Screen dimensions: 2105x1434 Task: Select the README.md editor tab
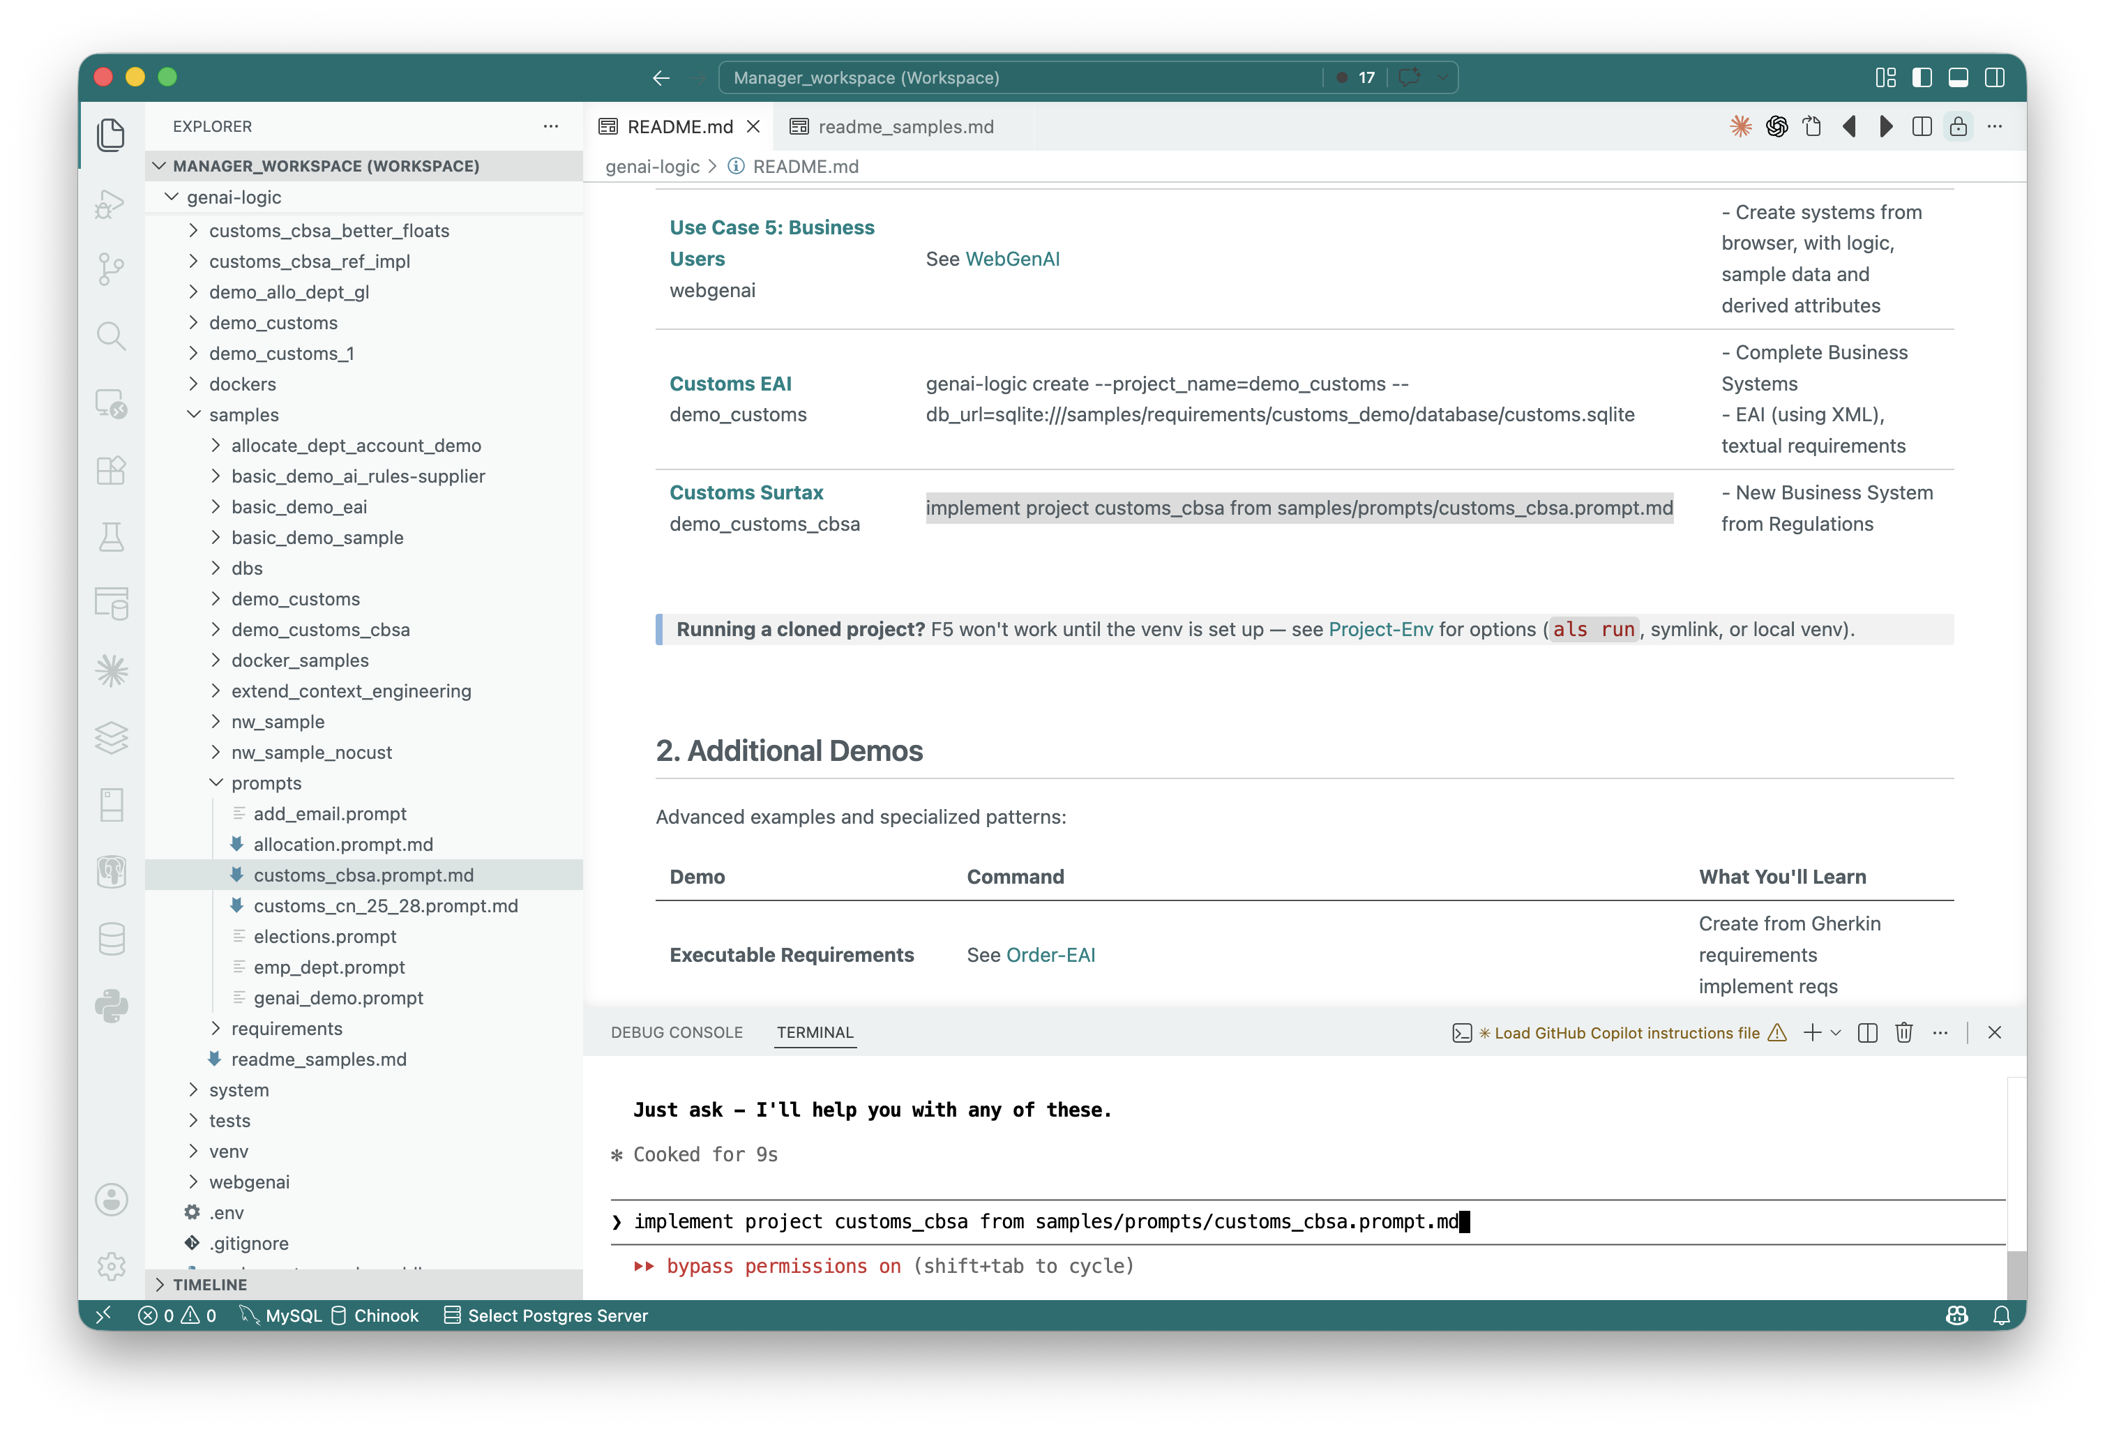(x=679, y=127)
